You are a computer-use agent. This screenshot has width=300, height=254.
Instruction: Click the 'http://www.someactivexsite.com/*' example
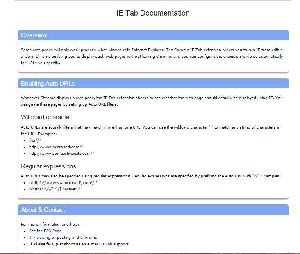click(62, 153)
